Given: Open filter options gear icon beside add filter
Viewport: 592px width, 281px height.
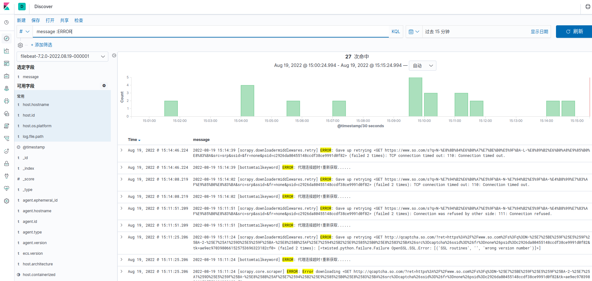Looking at the screenshot, I should (x=20, y=45).
